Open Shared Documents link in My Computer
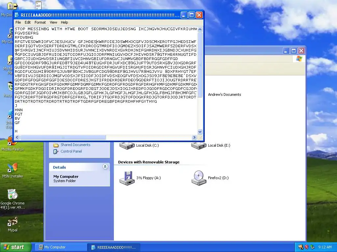This screenshot has height=252, width=337. pos(75,145)
